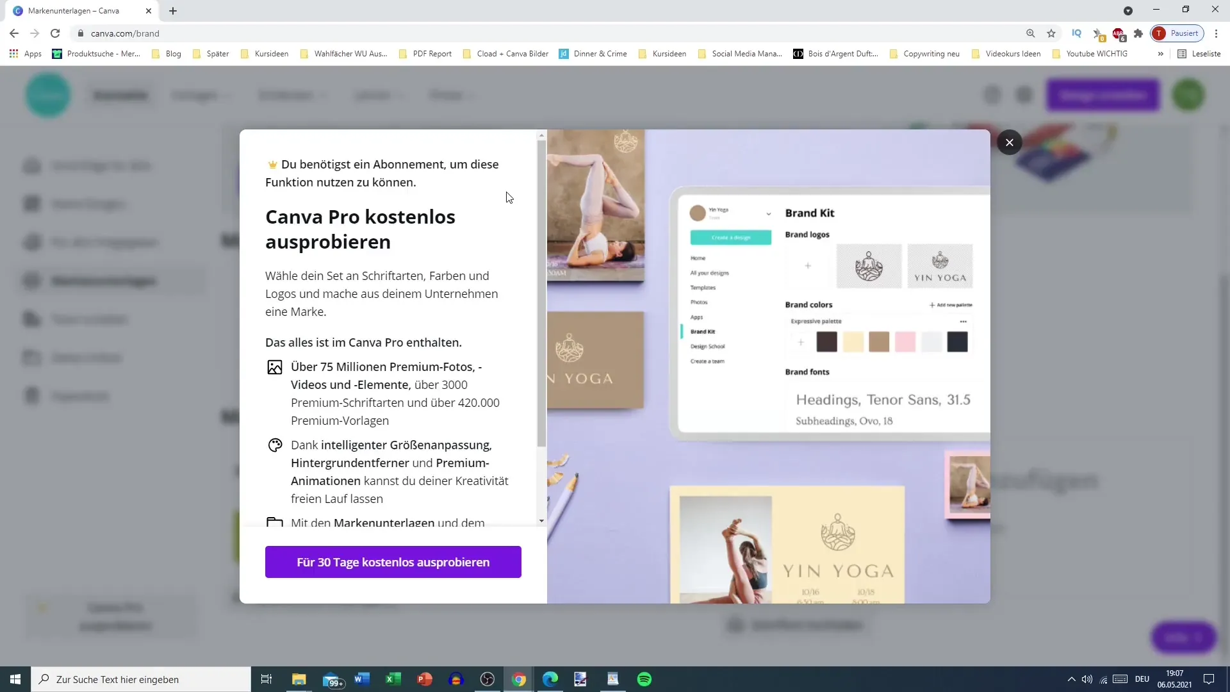The height and width of the screenshot is (692, 1230).
Task: Click 'Für 30 Tage kostenlos ausprobieren' button
Action: pyautogui.click(x=393, y=562)
